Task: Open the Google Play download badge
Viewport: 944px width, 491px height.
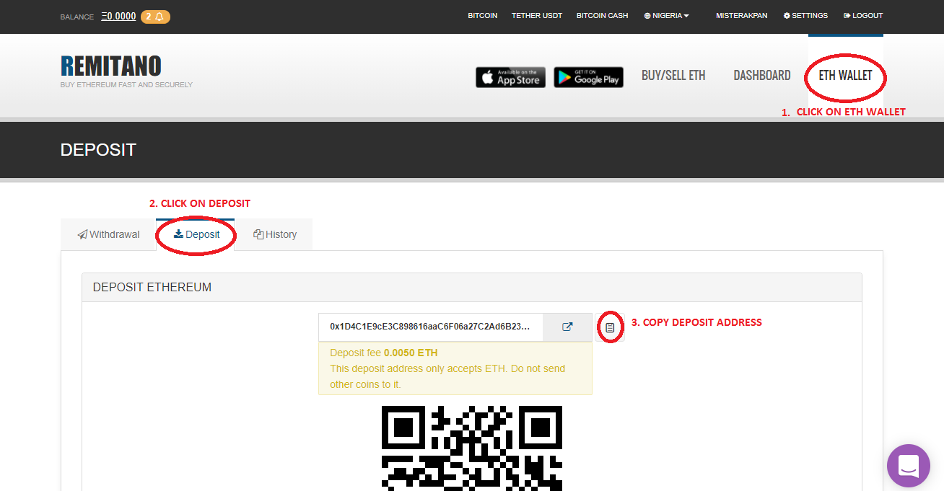Action: point(588,77)
